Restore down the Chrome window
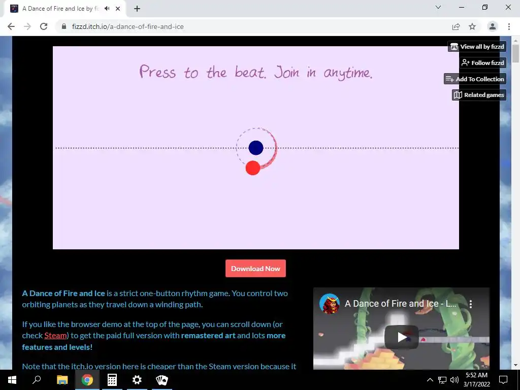This screenshot has width=520, height=390. pyautogui.click(x=485, y=7)
